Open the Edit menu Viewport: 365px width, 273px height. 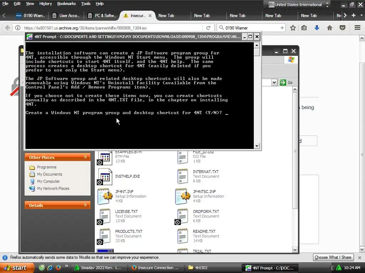pyautogui.click(x=17, y=4)
